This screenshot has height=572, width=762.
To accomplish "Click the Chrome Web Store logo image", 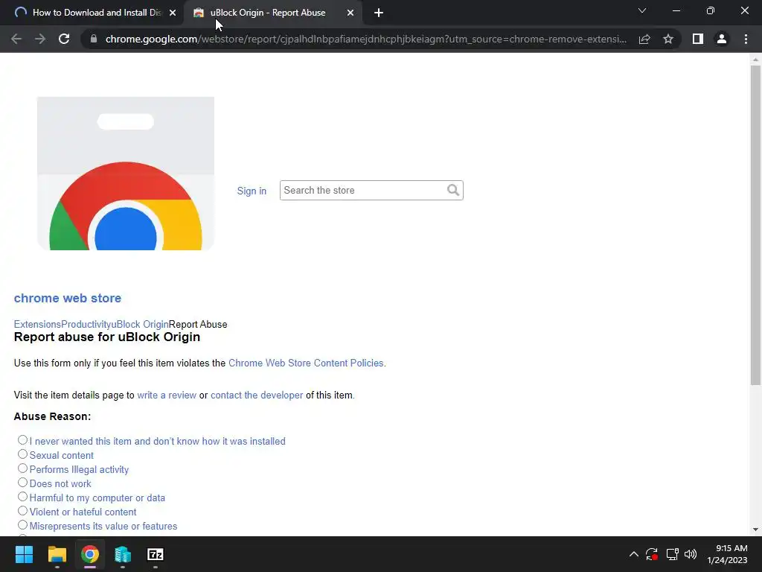I will 125,174.
